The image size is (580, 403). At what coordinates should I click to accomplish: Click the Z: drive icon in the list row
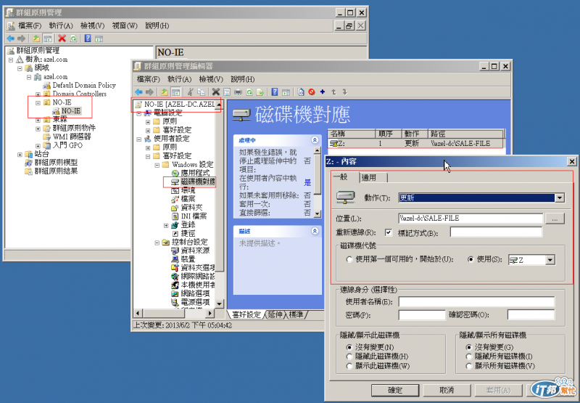[x=333, y=144]
